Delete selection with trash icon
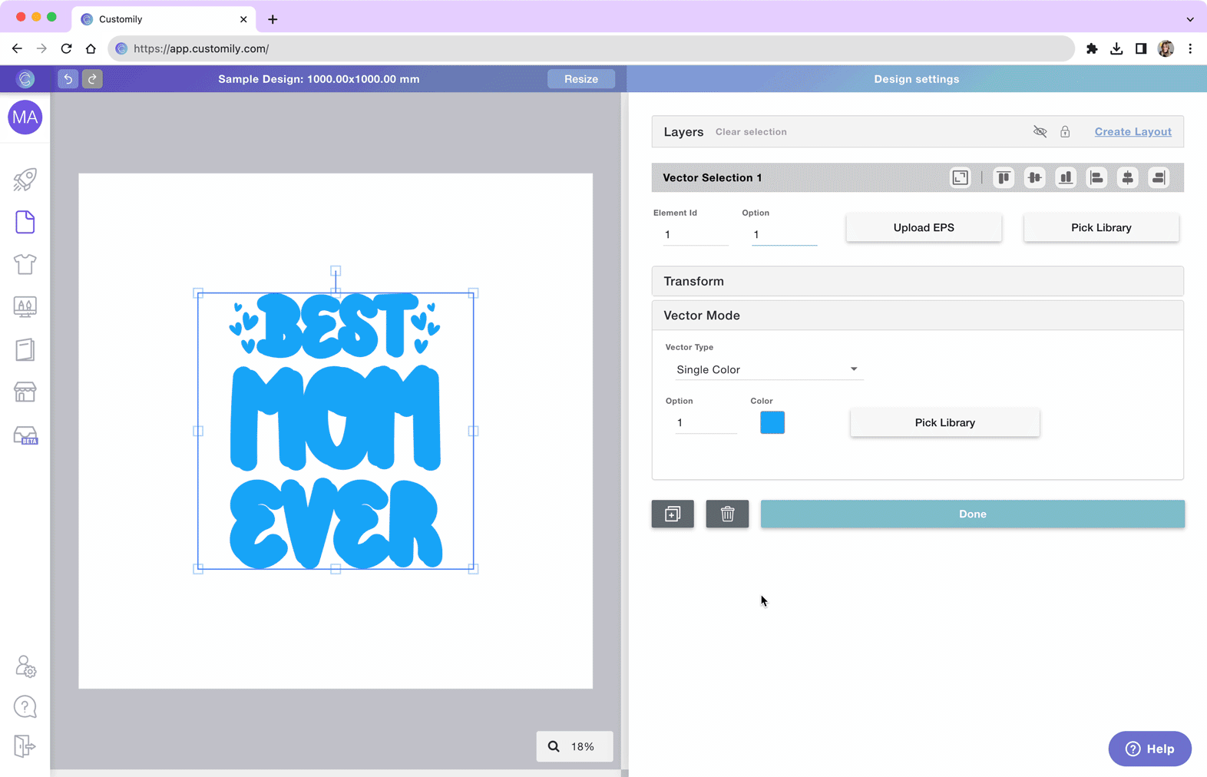Viewport: 1207px width, 777px height. (727, 514)
